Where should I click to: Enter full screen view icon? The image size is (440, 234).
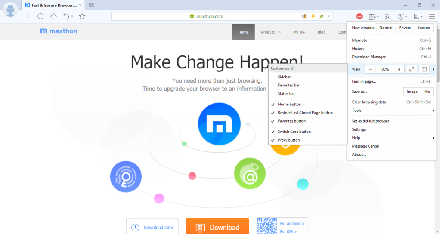[x=412, y=69]
